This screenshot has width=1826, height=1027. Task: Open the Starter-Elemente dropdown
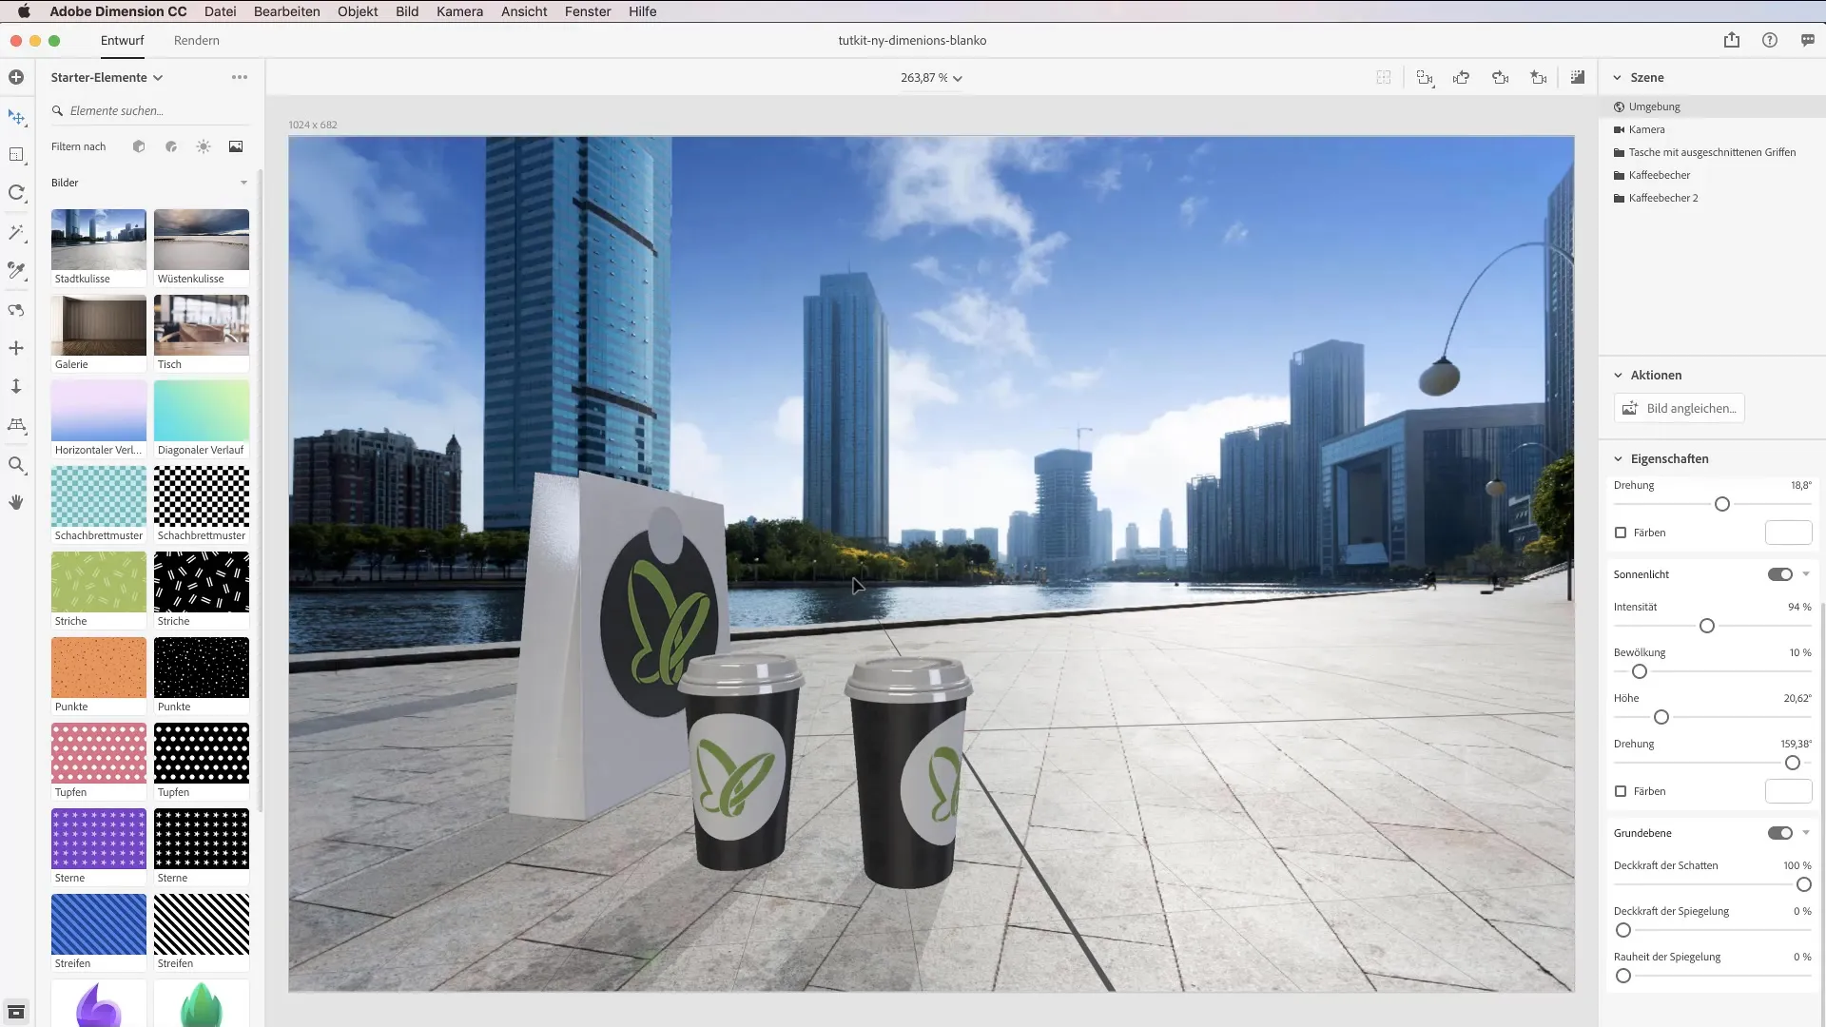107,77
